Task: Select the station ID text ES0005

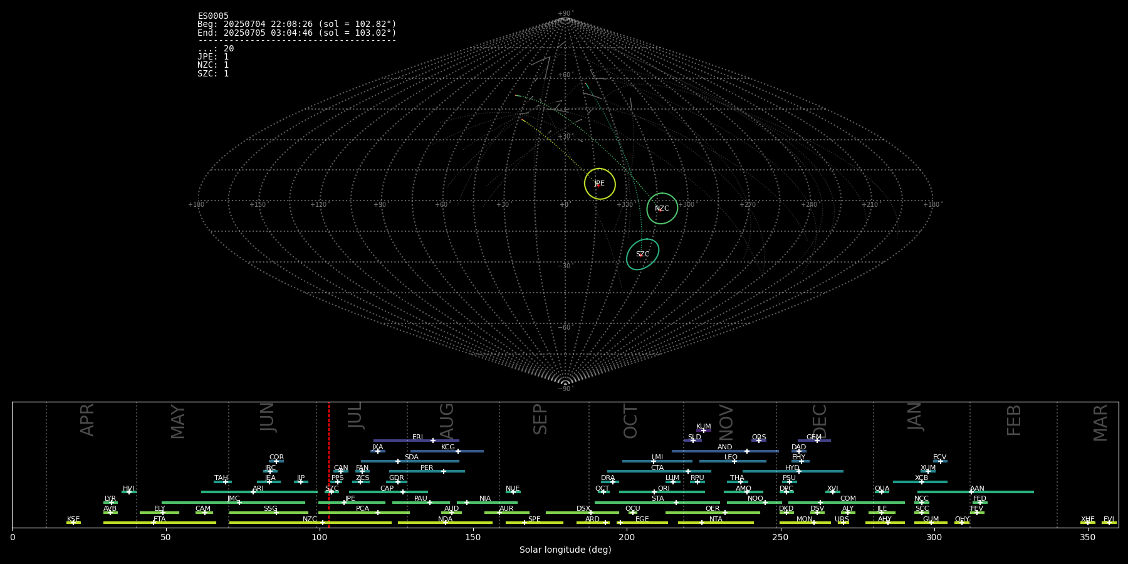Action: (x=213, y=16)
